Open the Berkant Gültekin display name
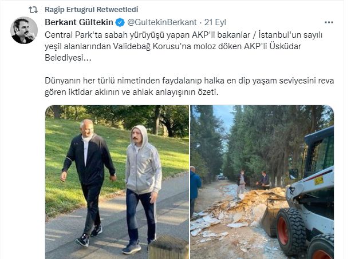This screenshot has height=259, width=351. click(x=79, y=22)
